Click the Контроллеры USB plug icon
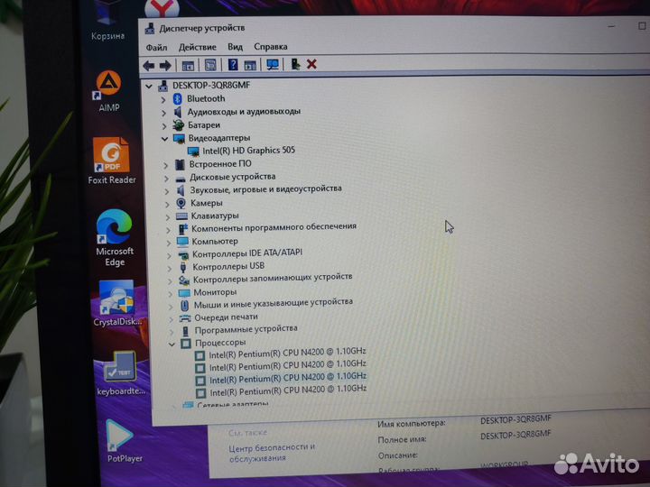Image resolution: width=650 pixels, height=487 pixels. [x=182, y=267]
